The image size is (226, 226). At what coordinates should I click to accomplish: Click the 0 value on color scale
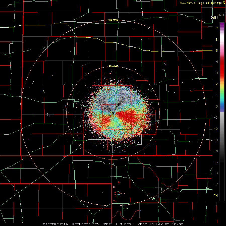(x=217, y=106)
